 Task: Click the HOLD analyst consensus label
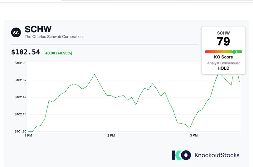[223, 68]
